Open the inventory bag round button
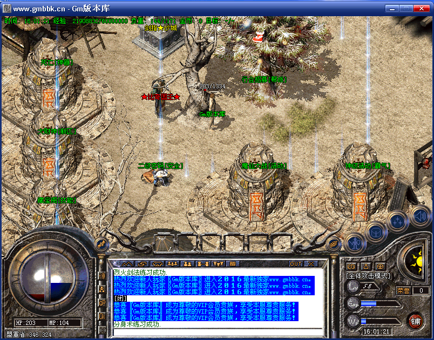Screen dimensions: 434x340 point(376,232)
